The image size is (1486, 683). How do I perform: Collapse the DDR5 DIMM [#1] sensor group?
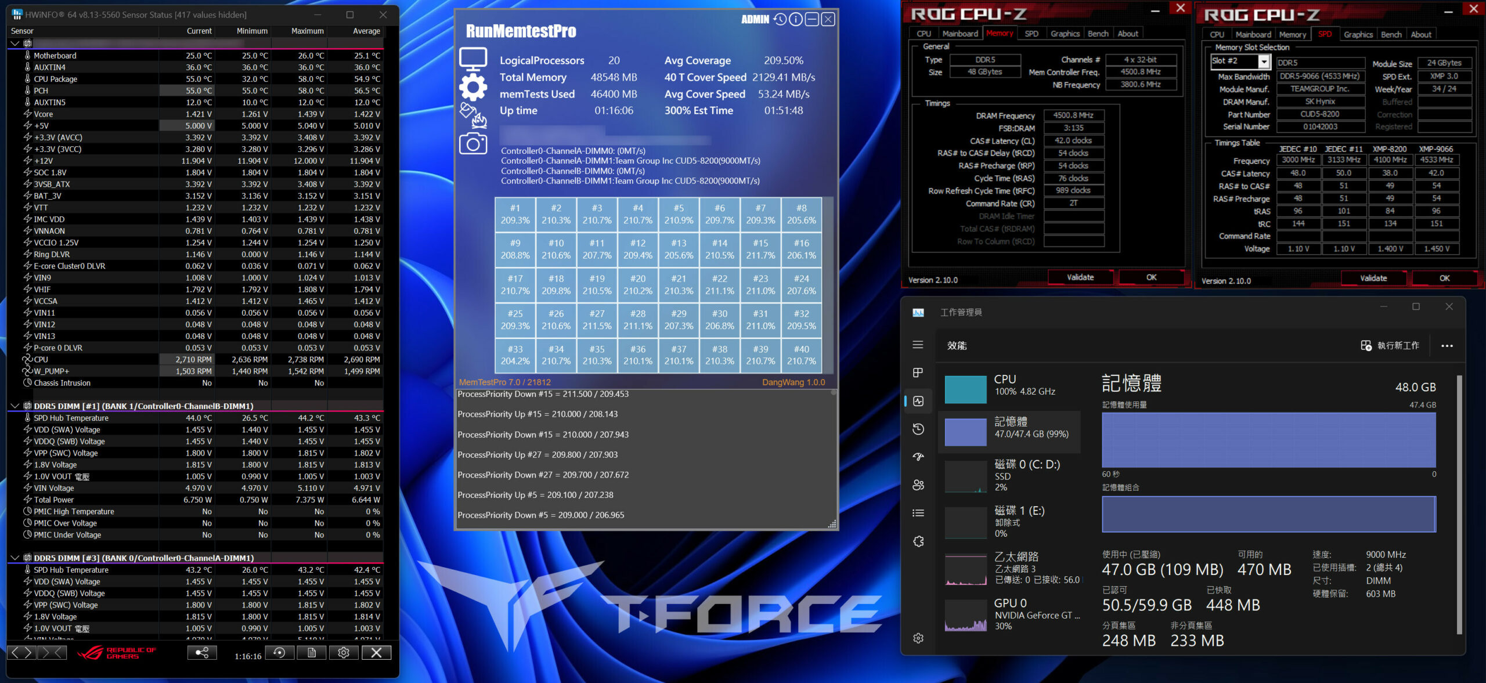coord(15,406)
